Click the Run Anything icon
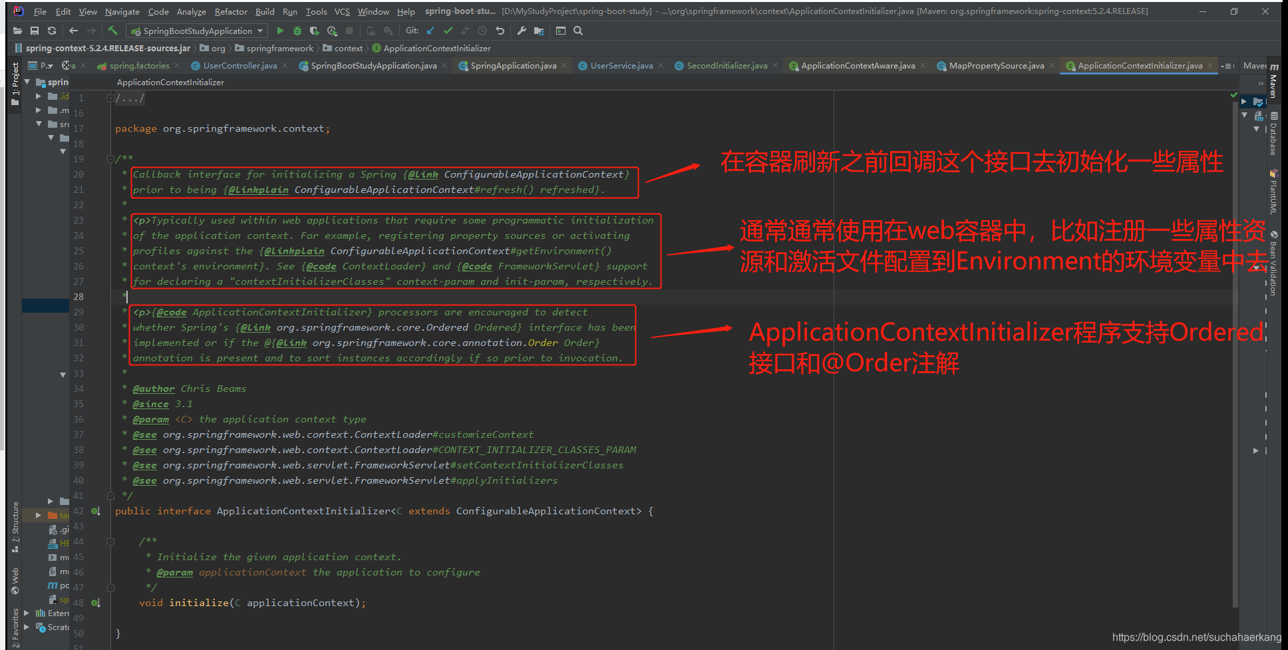This screenshot has height=650, width=1288. 561,31
